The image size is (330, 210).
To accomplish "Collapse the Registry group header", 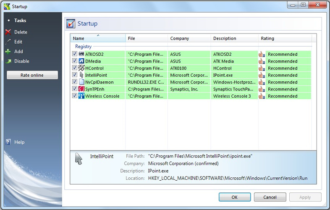I will click(x=83, y=47).
